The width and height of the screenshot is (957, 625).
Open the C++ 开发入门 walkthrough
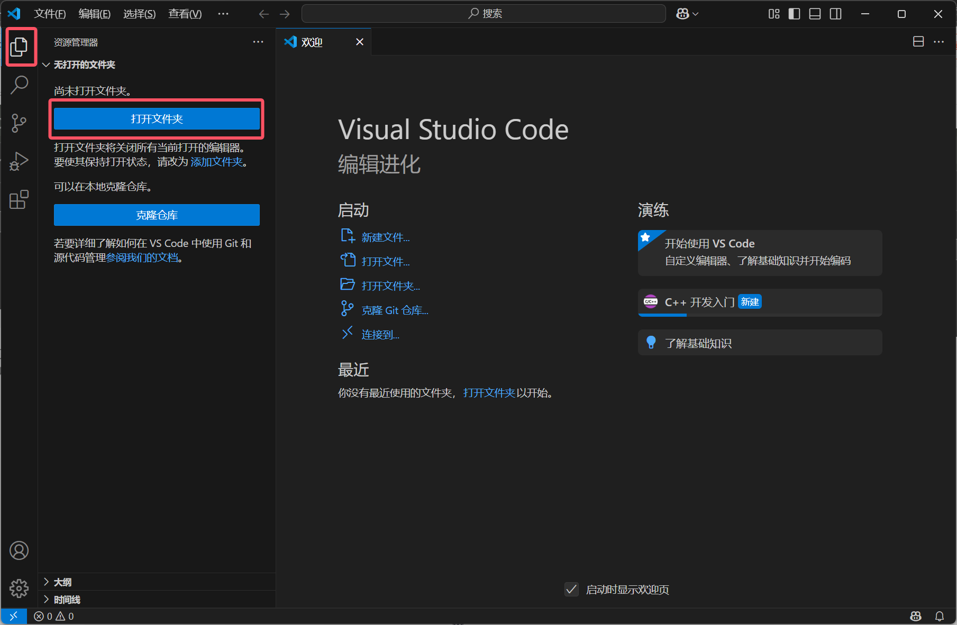(760, 302)
